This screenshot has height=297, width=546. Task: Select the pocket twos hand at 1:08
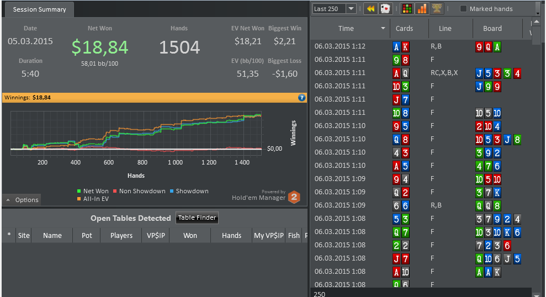(421, 245)
